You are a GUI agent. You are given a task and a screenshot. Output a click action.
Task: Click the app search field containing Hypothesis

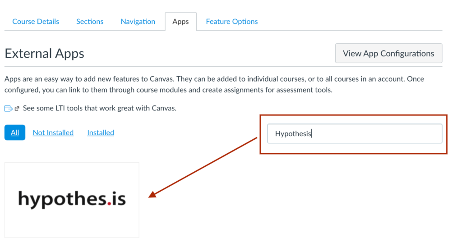355,133
